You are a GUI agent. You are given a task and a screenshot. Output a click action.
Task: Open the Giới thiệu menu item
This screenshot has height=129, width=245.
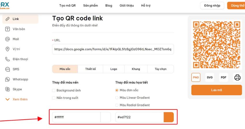(x=127, y=6)
